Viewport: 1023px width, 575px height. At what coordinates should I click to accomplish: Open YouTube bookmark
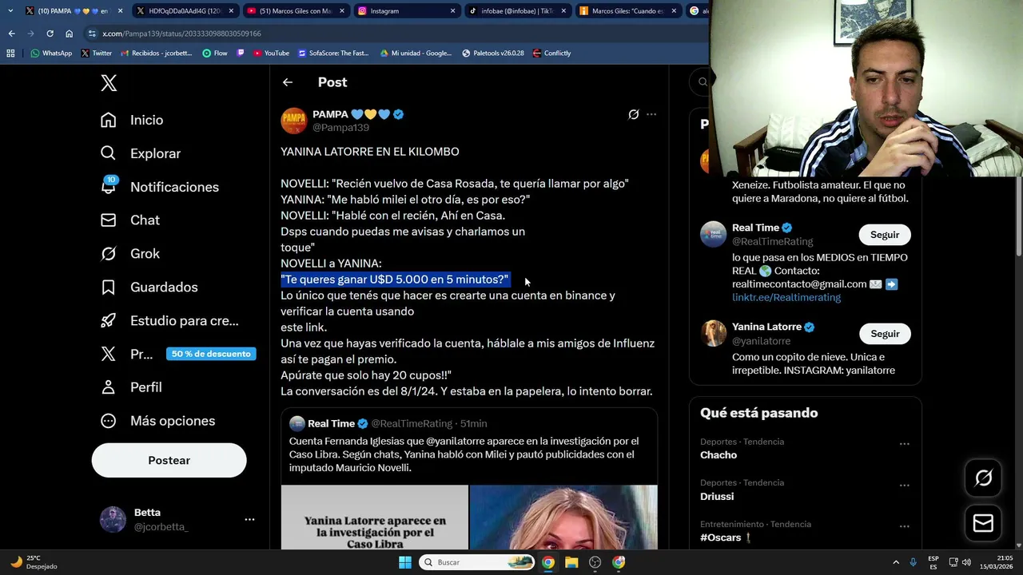(x=271, y=54)
